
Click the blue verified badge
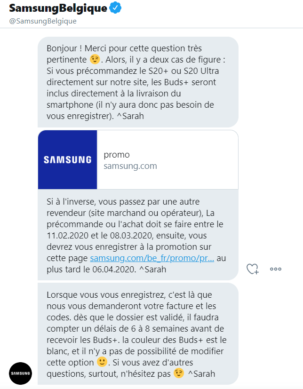(x=115, y=8)
